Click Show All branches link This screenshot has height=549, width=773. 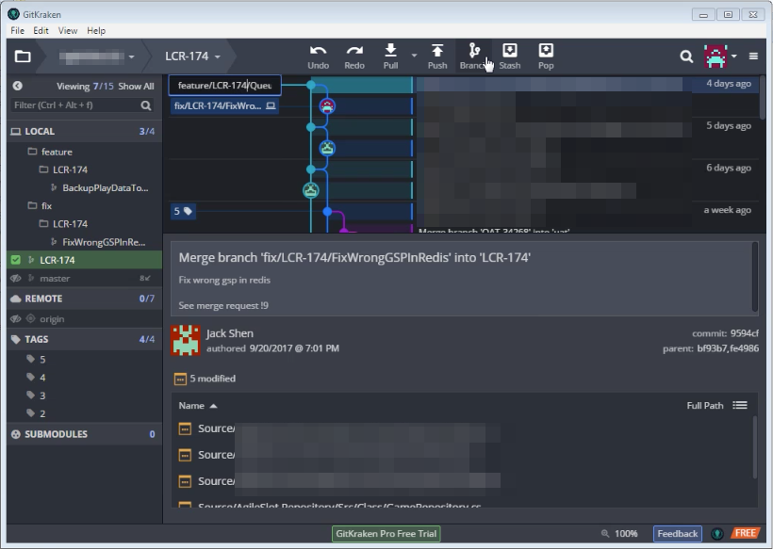click(136, 87)
